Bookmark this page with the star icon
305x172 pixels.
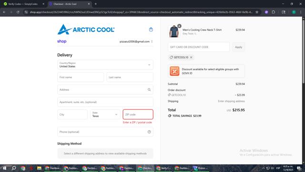point(257,12)
